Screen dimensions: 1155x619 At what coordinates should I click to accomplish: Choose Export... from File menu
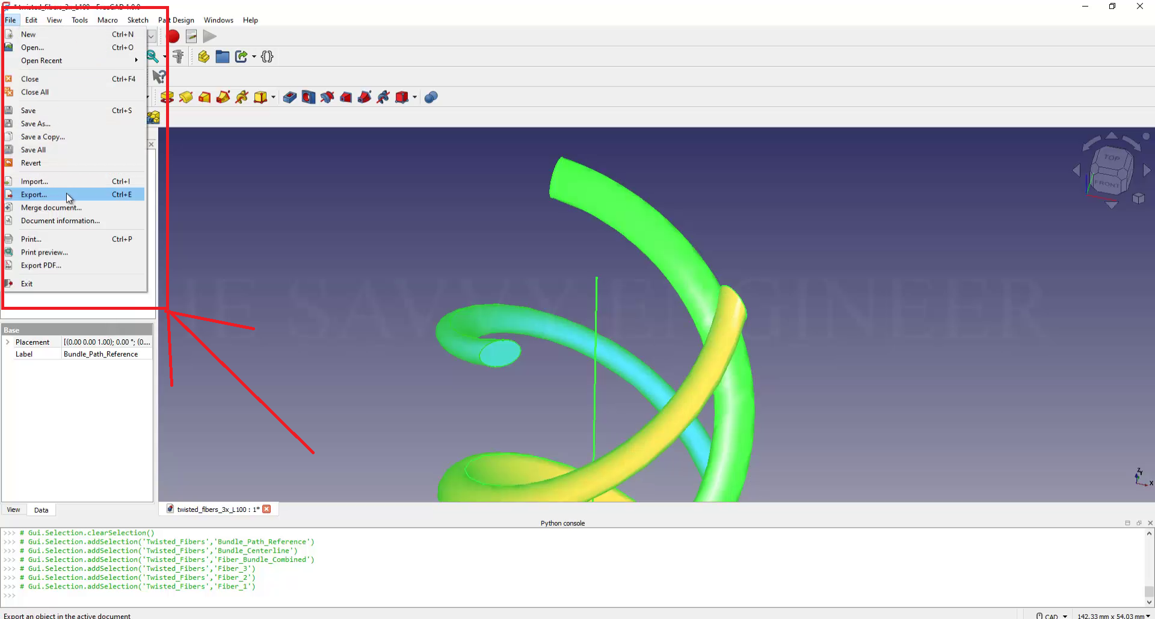pos(34,195)
